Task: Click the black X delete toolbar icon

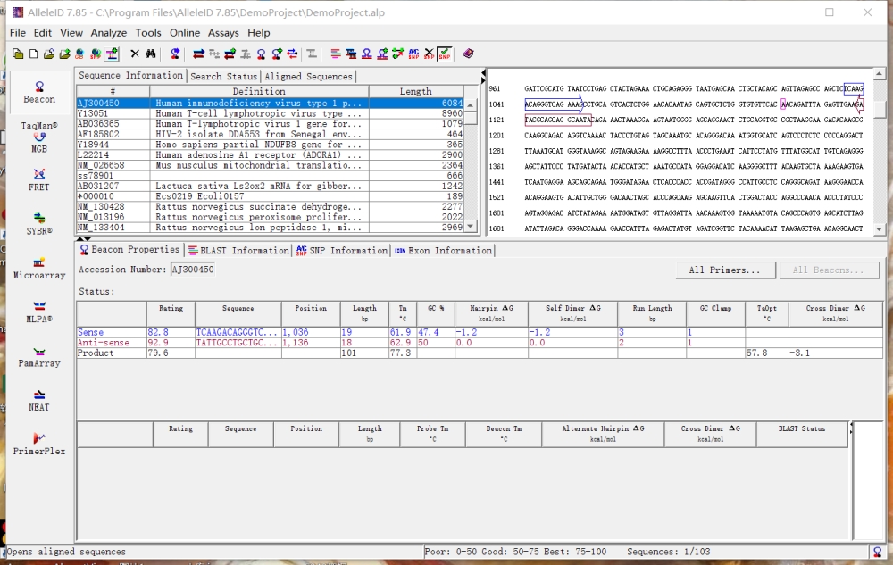Action: pyautogui.click(x=135, y=54)
